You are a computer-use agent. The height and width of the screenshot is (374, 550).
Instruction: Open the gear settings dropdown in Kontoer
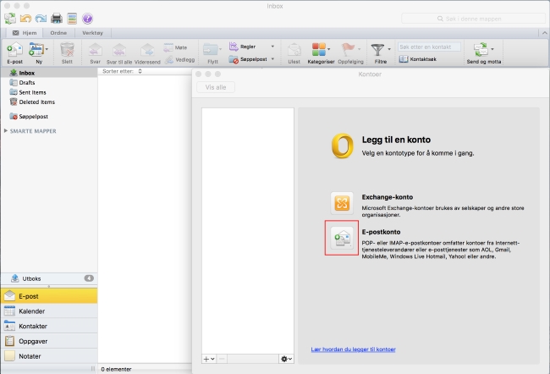(286, 359)
